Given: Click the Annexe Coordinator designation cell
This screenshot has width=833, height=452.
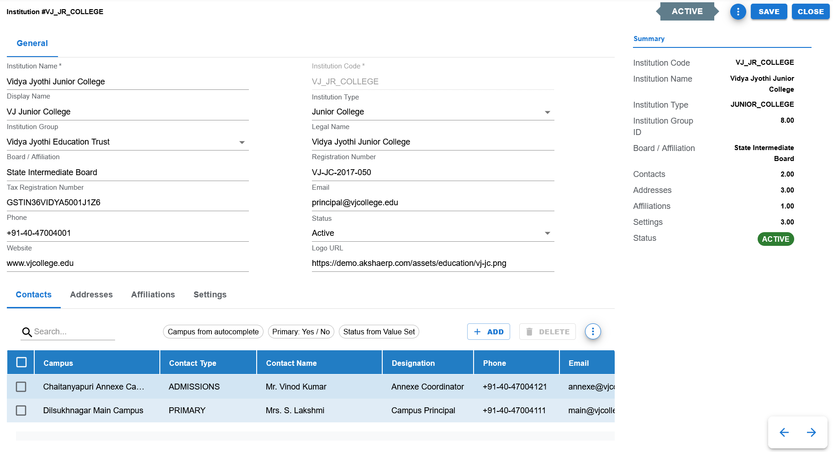Looking at the screenshot, I should [427, 387].
